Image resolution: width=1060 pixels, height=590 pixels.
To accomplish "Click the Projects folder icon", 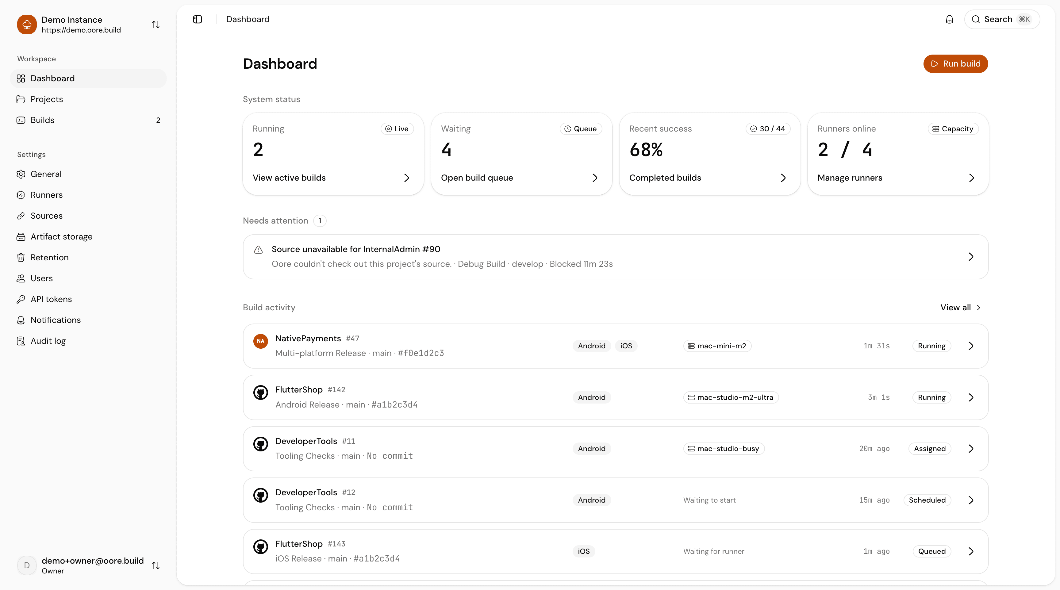I will 21,99.
